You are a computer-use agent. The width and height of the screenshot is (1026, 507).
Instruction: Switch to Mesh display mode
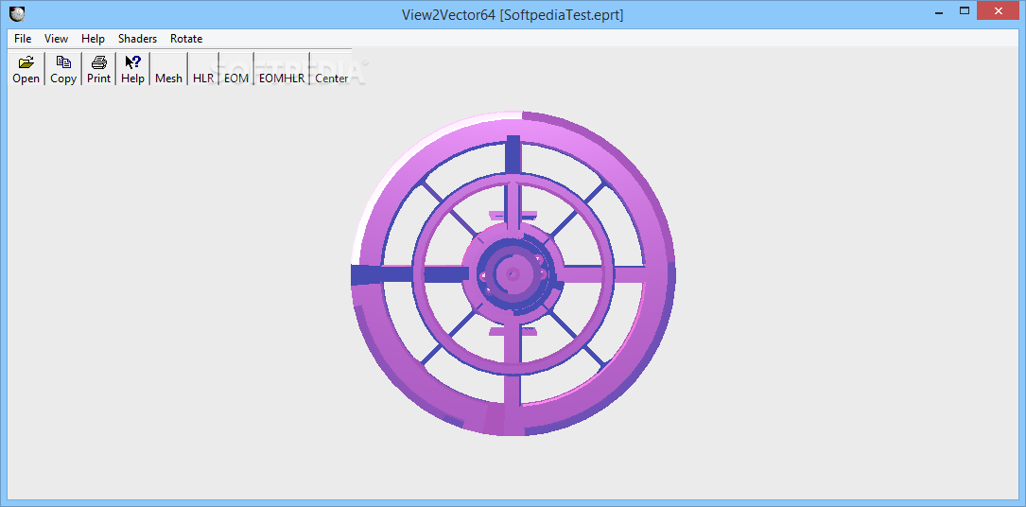coord(168,69)
